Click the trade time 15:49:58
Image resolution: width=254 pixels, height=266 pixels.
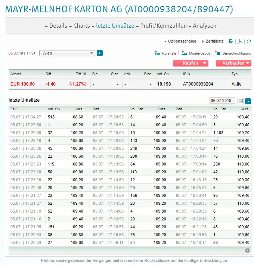coord(191,235)
